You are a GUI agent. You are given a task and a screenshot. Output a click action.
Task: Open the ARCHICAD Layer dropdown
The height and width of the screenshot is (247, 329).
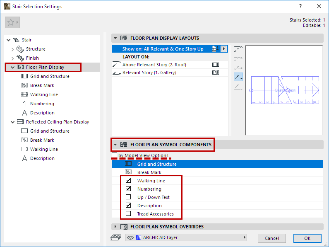click(x=186, y=237)
